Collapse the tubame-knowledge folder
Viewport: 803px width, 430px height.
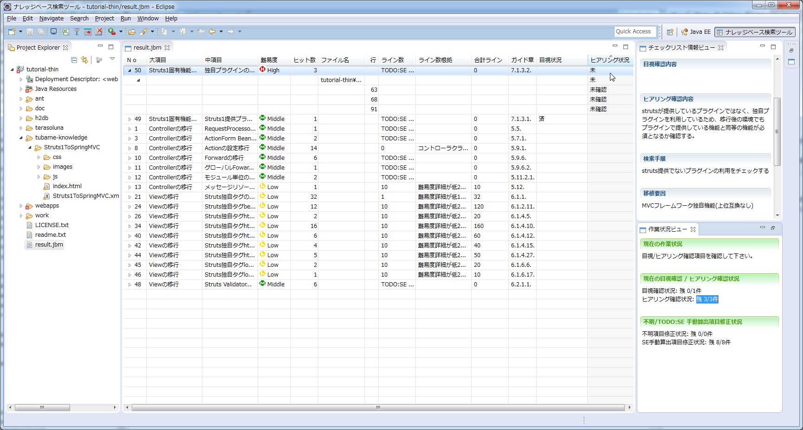click(x=21, y=138)
